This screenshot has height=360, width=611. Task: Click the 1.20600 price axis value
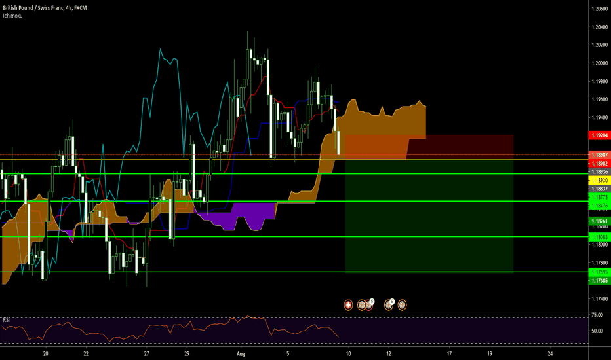[599, 9]
